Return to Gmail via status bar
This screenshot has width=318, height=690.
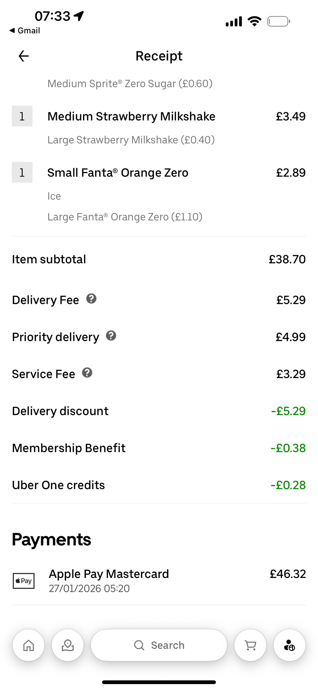pyautogui.click(x=25, y=30)
